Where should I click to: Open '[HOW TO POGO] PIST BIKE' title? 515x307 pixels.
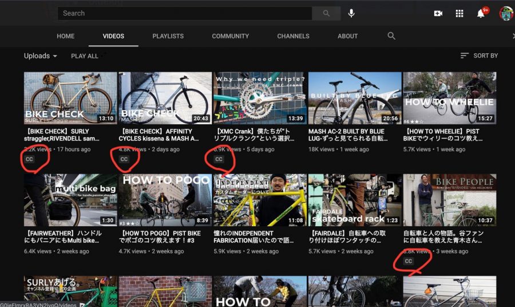click(x=160, y=237)
